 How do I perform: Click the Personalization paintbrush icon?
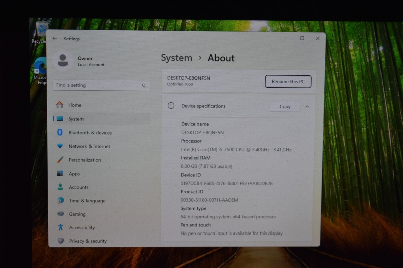tap(60, 160)
